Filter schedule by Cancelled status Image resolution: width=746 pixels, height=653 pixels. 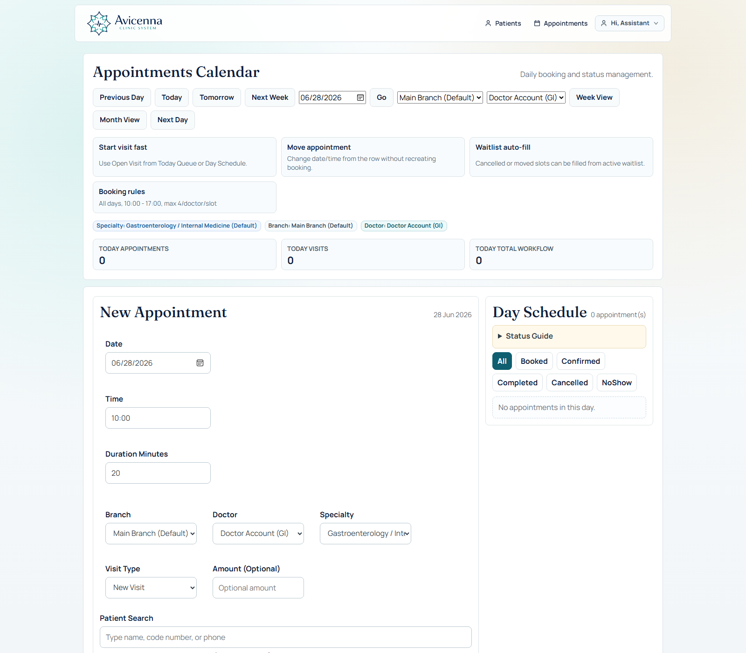pyautogui.click(x=570, y=383)
